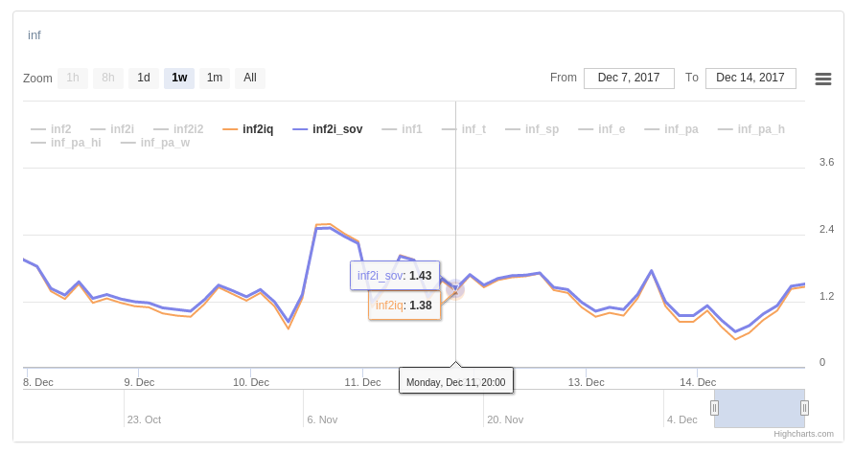Click the To date input field
Image resolution: width=854 pixels, height=453 pixels.
click(x=750, y=79)
